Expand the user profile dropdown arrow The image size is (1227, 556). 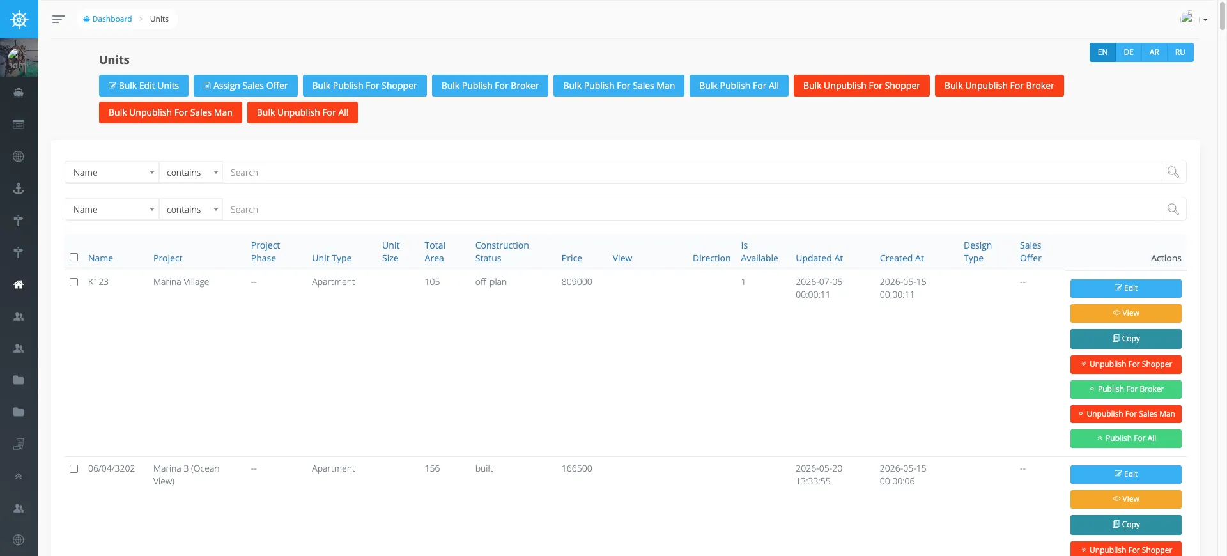click(x=1205, y=20)
